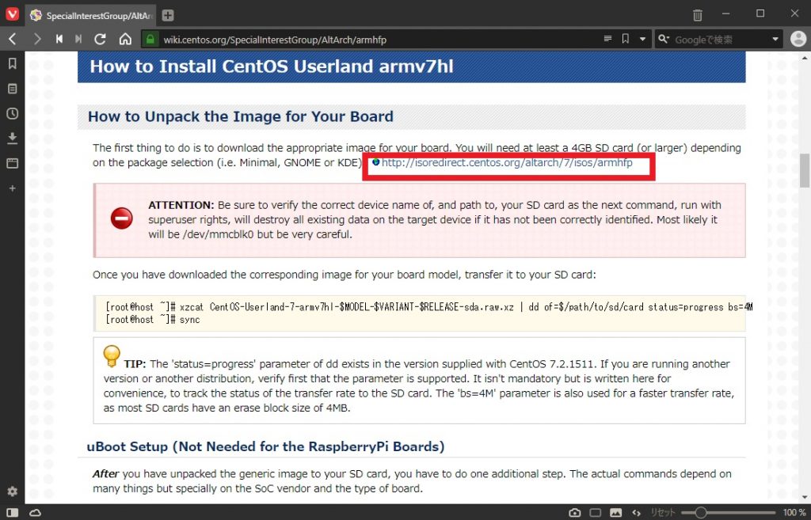Toggle page tiling in the status bar
This screenshot has width=811, height=520.
(596, 513)
